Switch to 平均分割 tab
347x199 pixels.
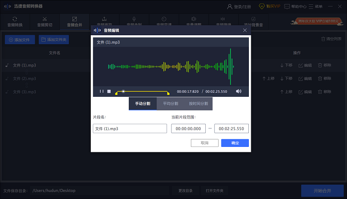tap(171, 104)
